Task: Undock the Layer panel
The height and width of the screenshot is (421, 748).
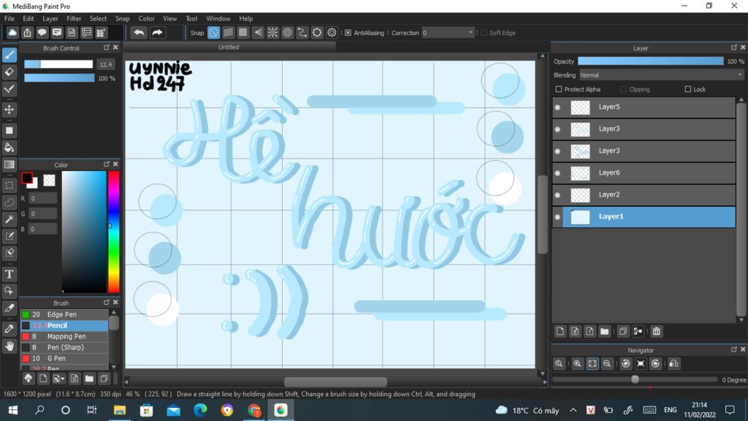Action: pyautogui.click(x=733, y=48)
